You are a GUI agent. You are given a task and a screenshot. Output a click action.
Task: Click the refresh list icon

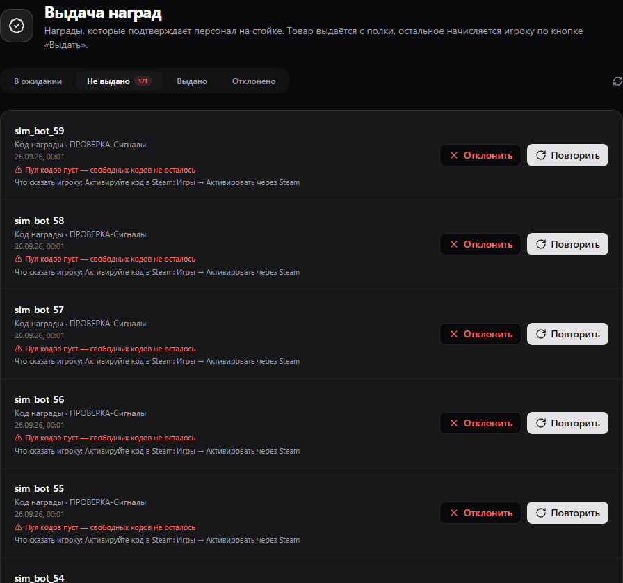[617, 81]
